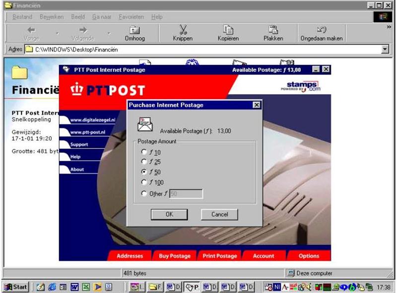Click the Other amount input field
Image resolution: width=397 pixels, height=293 pixels.
tap(186, 194)
